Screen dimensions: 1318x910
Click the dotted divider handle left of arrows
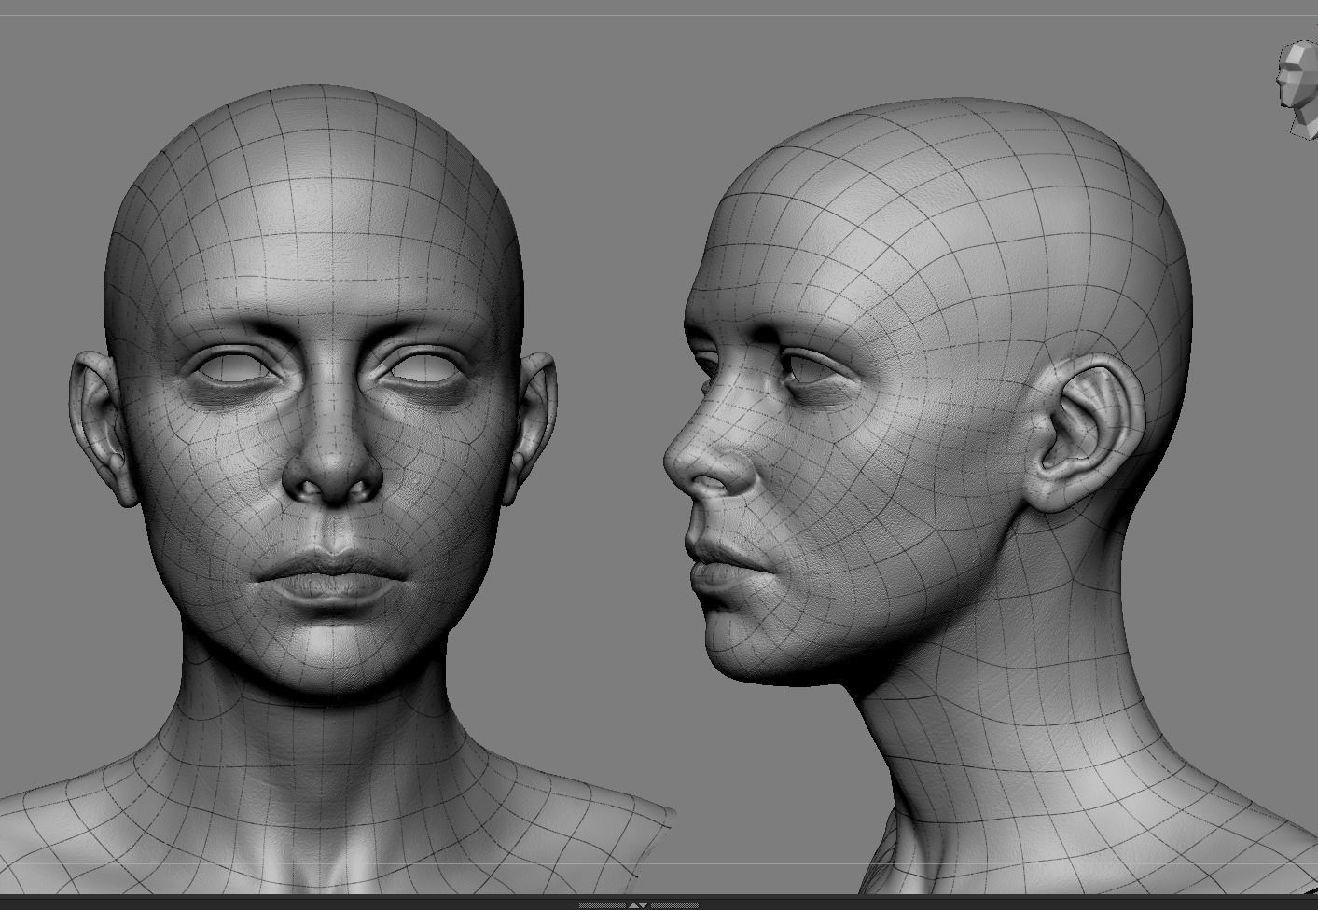tap(603, 905)
